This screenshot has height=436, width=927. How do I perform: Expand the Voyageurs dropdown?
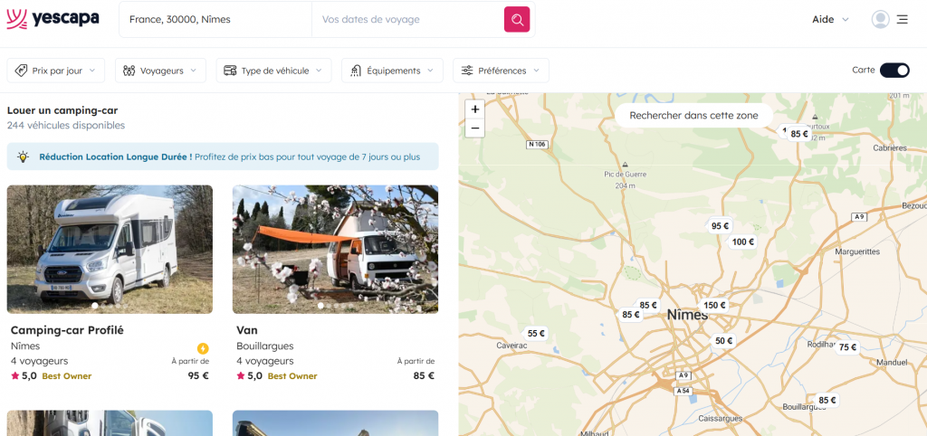tap(160, 71)
